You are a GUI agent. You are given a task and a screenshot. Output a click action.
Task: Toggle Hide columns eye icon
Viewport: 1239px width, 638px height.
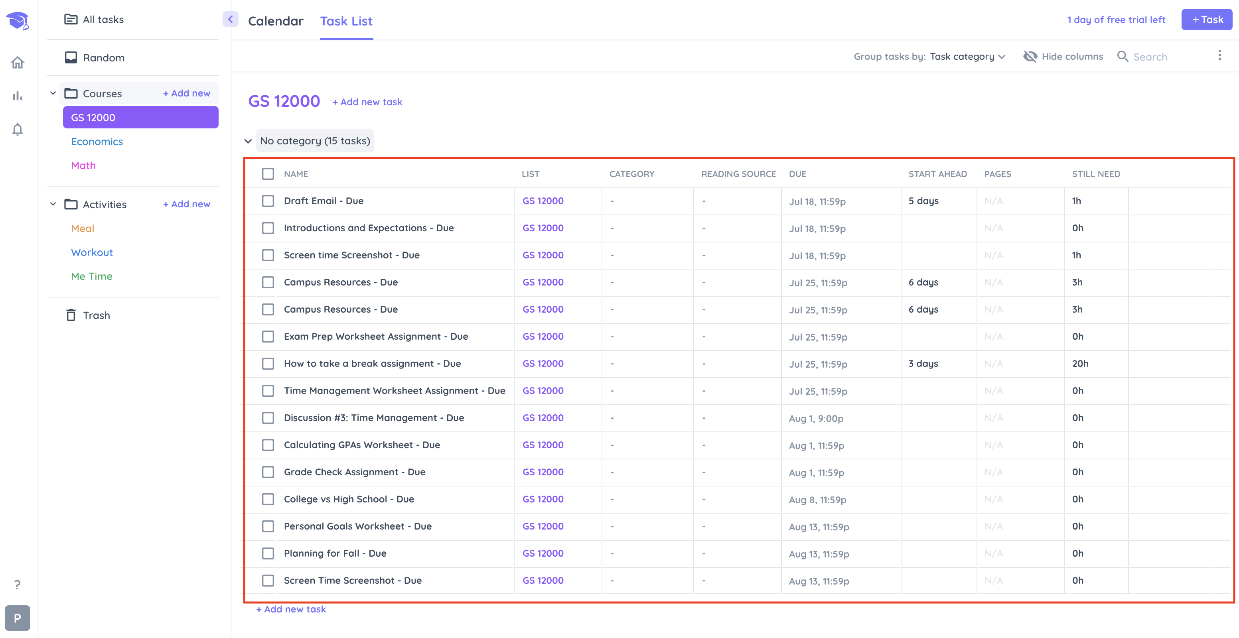click(x=1030, y=56)
